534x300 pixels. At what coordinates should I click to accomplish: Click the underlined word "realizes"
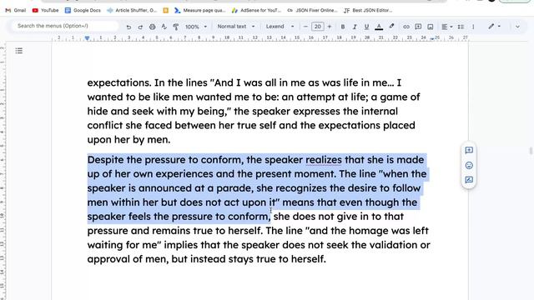click(324, 160)
